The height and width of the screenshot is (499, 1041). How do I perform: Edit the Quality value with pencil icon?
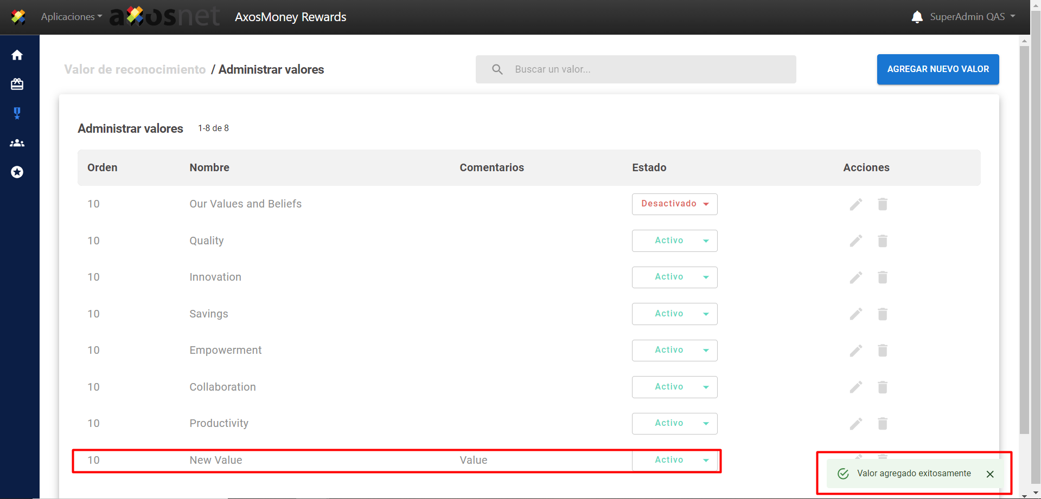coord(855,241)
